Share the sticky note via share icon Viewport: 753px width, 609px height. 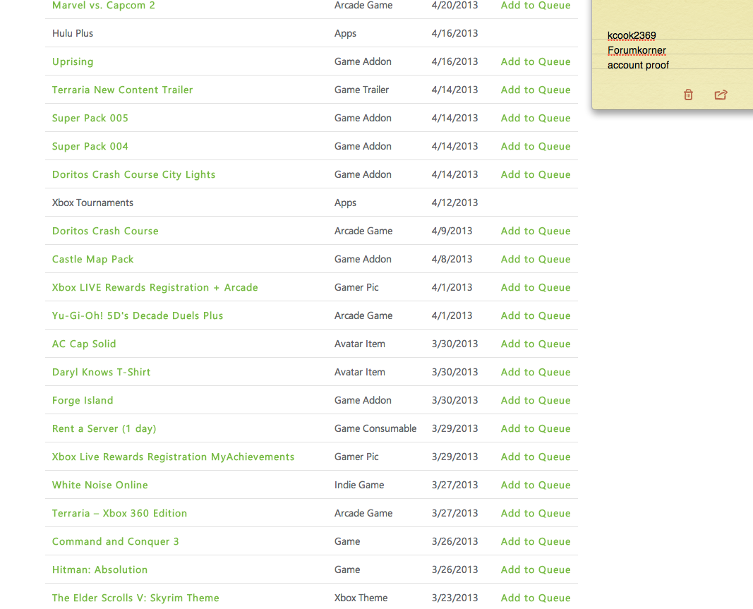pos(721,95)
